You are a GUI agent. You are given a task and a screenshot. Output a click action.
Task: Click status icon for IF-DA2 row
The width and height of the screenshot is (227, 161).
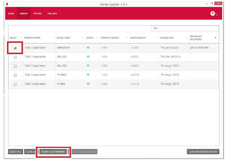click(88, 84)
